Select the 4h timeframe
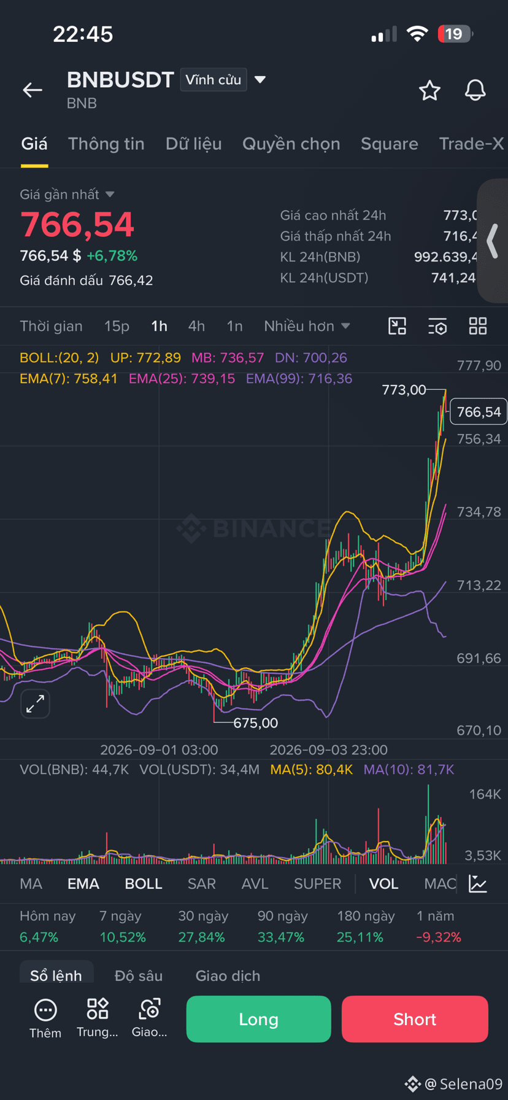The width and height of the screenshot is (508, 1100). click(196, 326)
